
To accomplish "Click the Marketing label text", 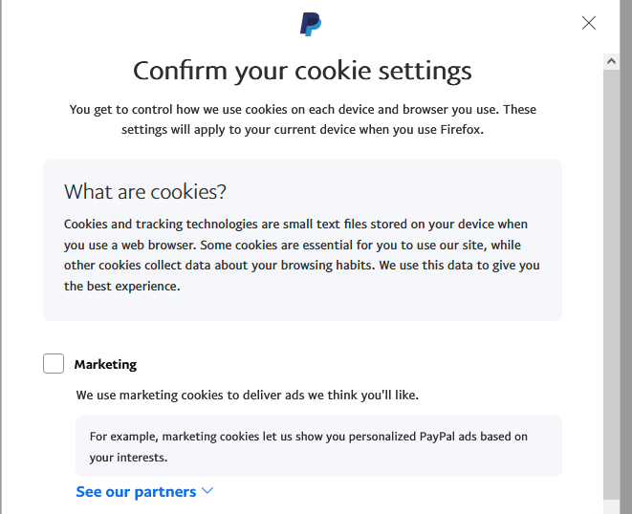I will (105, 364).
